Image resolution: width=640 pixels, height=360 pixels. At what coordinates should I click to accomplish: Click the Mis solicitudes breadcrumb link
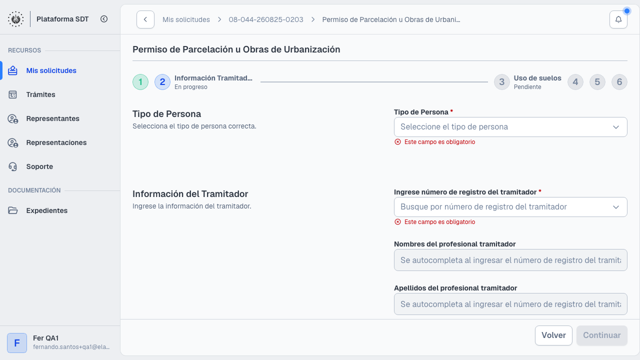[x=186, y=19]
